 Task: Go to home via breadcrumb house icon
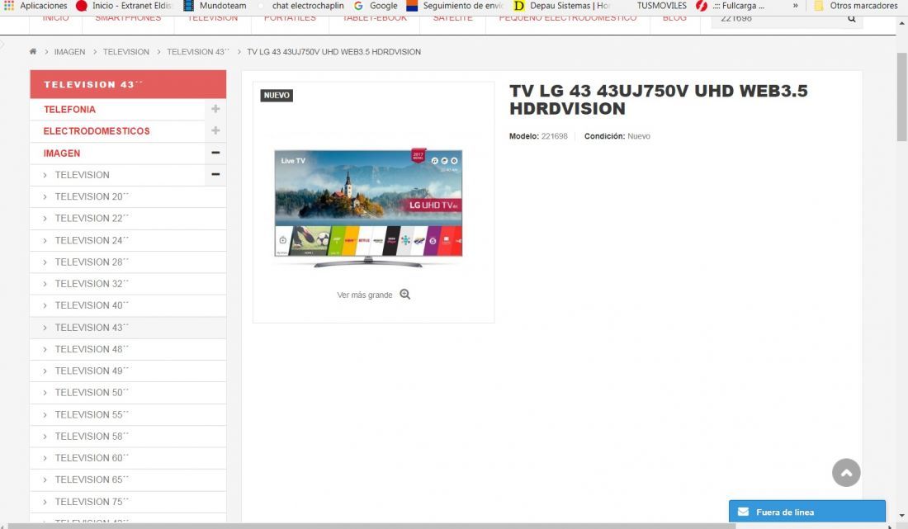[x=33, y=51]
